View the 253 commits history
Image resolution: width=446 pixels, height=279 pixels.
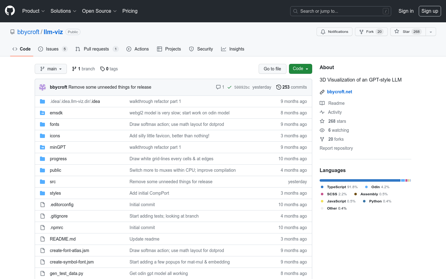pos(291,87)
